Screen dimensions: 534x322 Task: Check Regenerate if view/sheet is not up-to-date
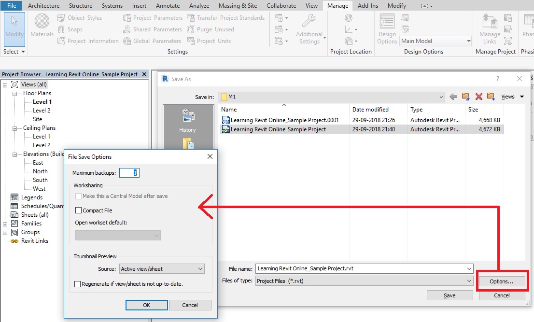78,284
